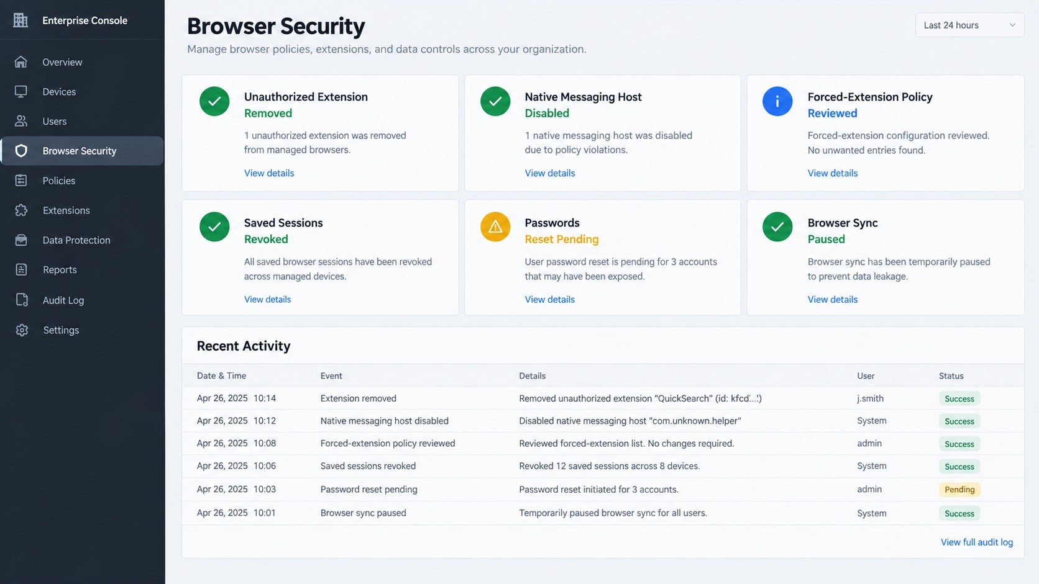Click the Saved Sessions green check icon
1039x584 pixels.
214,227
